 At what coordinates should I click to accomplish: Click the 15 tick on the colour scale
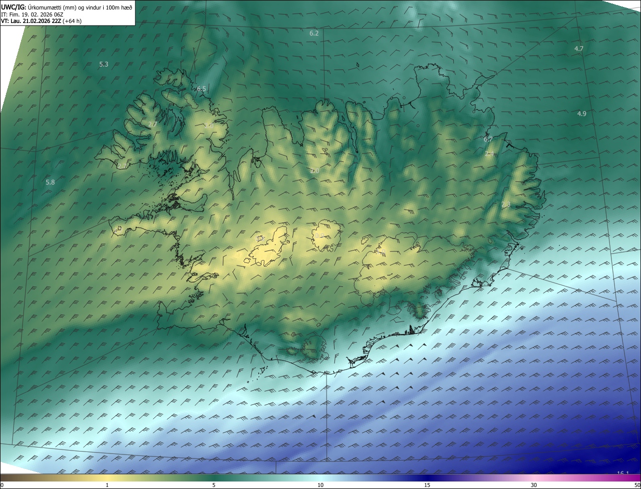click(427, 485)
